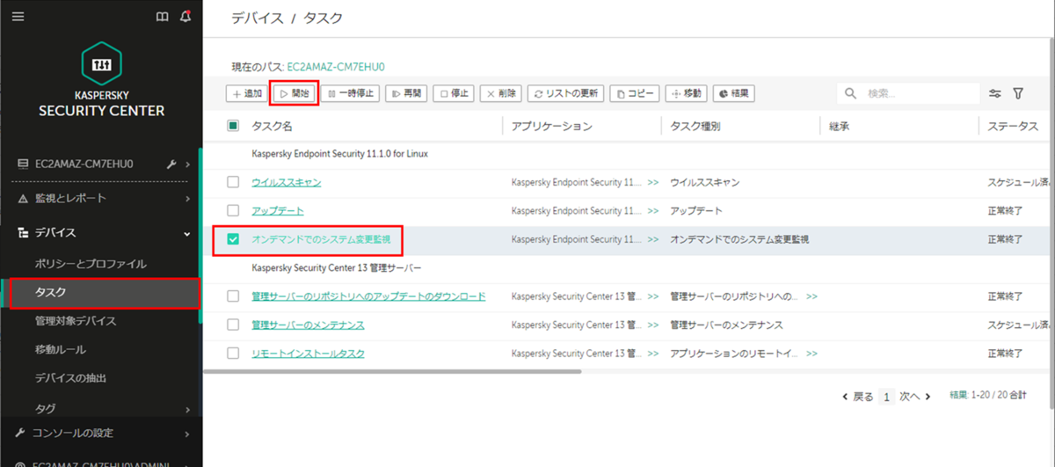Start the task with 開始
Image resolution: width=1055 pixels, height=467 pixels.
pyautogui.click(x=295, y=93)
